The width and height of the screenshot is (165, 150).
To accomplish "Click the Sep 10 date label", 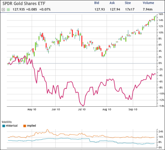I will [x=133, y=110].
